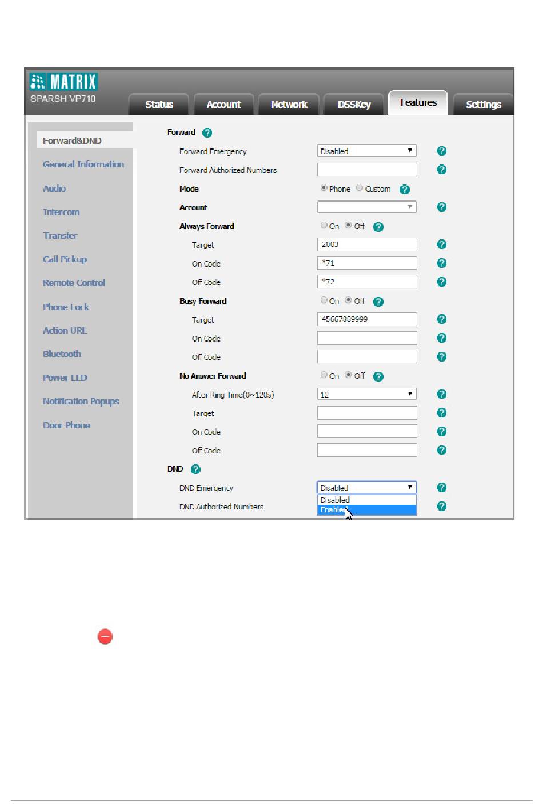Open help icon for DND Authorized Numbers
This screenshot has height=811, width=543.
tap(441, 507)
